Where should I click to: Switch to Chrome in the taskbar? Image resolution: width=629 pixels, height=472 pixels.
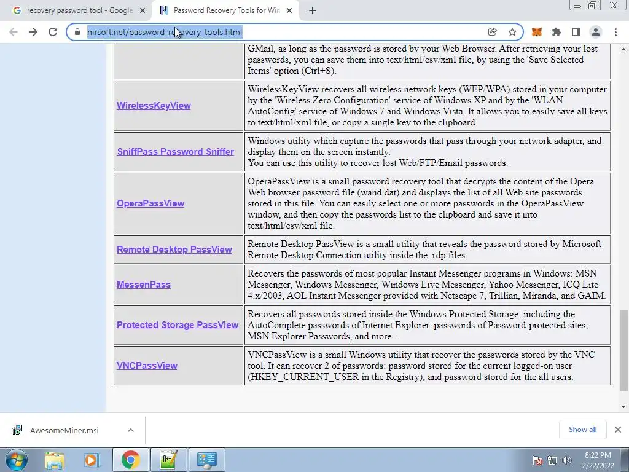tap(131, 460)
